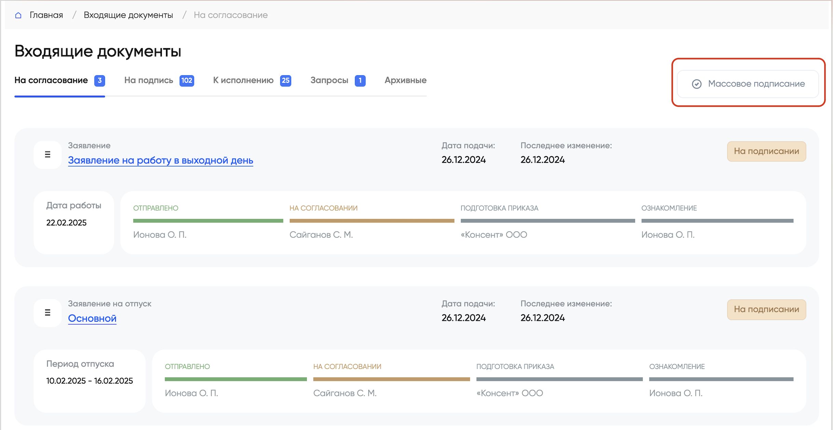The height and width of the screenshot is (430, 833).
Task: Go to the Архивные tab
Action: 405,80
